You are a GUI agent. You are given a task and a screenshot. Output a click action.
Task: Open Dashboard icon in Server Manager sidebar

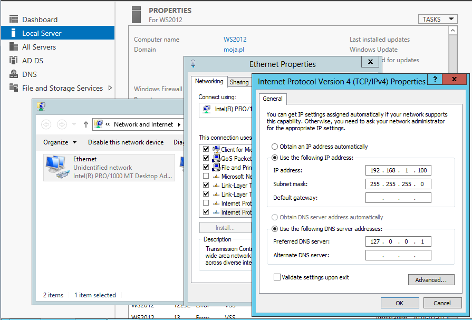point(14,20)
